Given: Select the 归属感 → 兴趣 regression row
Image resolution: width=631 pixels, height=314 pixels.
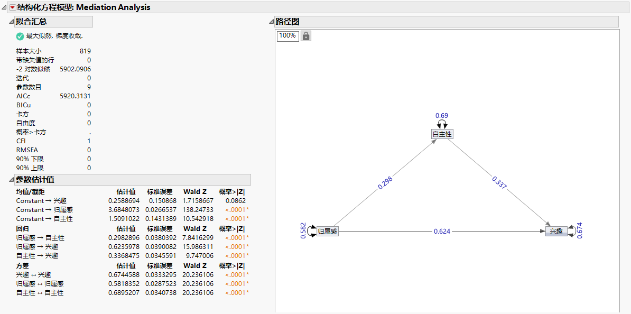Looking at the screenshot, I should point(133,247).
